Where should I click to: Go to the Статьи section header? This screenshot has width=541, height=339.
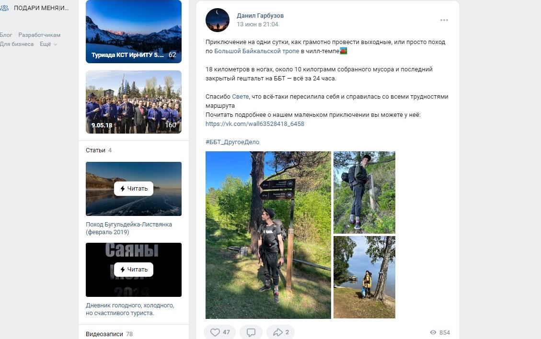click(95, 150)
